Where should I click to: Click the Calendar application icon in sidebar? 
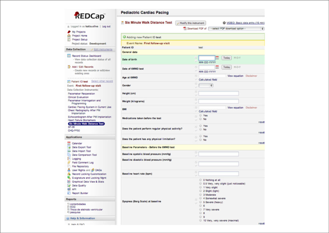coord(69,143)
